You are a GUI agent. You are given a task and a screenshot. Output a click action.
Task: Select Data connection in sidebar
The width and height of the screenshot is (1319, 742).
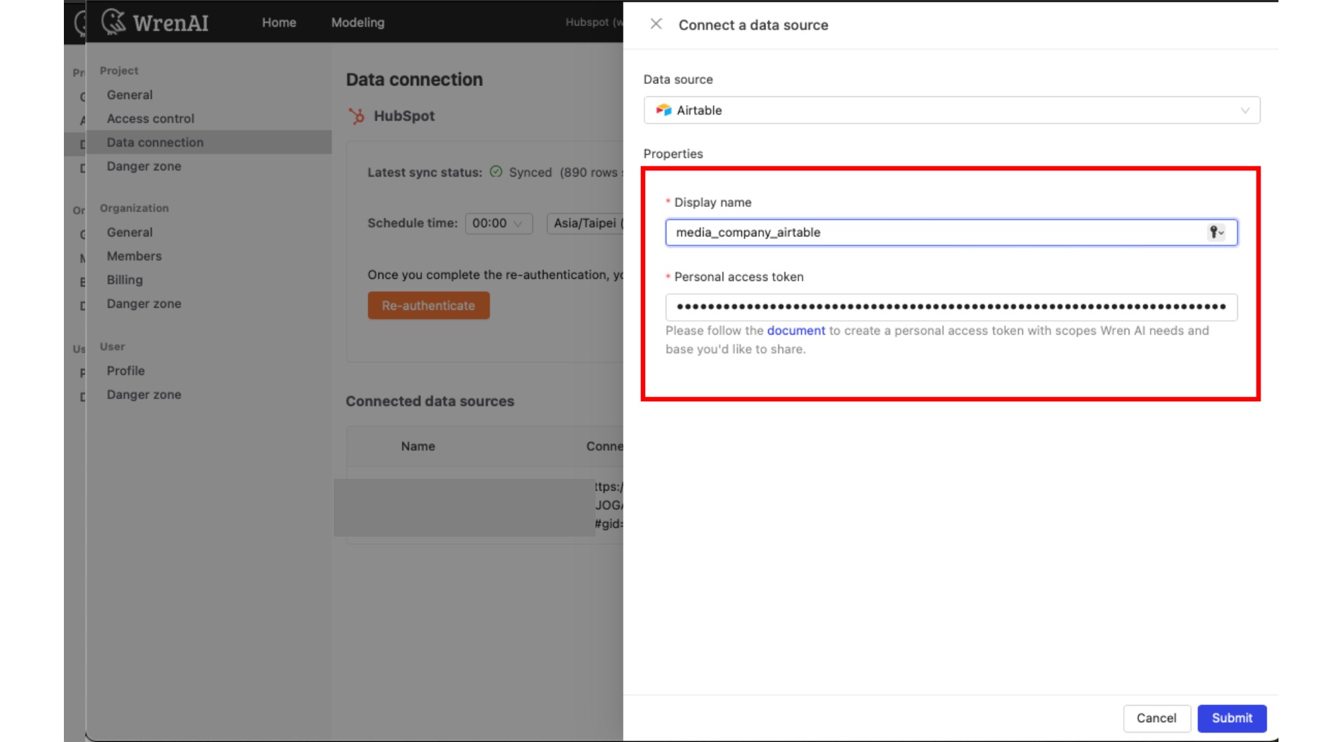coord(209,142)
